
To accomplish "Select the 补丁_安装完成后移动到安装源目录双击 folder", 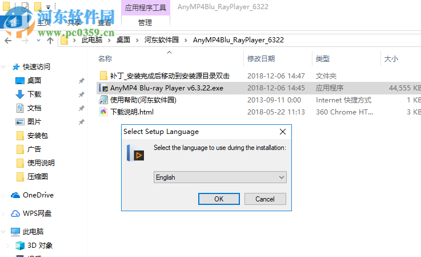I will point(170,76).
